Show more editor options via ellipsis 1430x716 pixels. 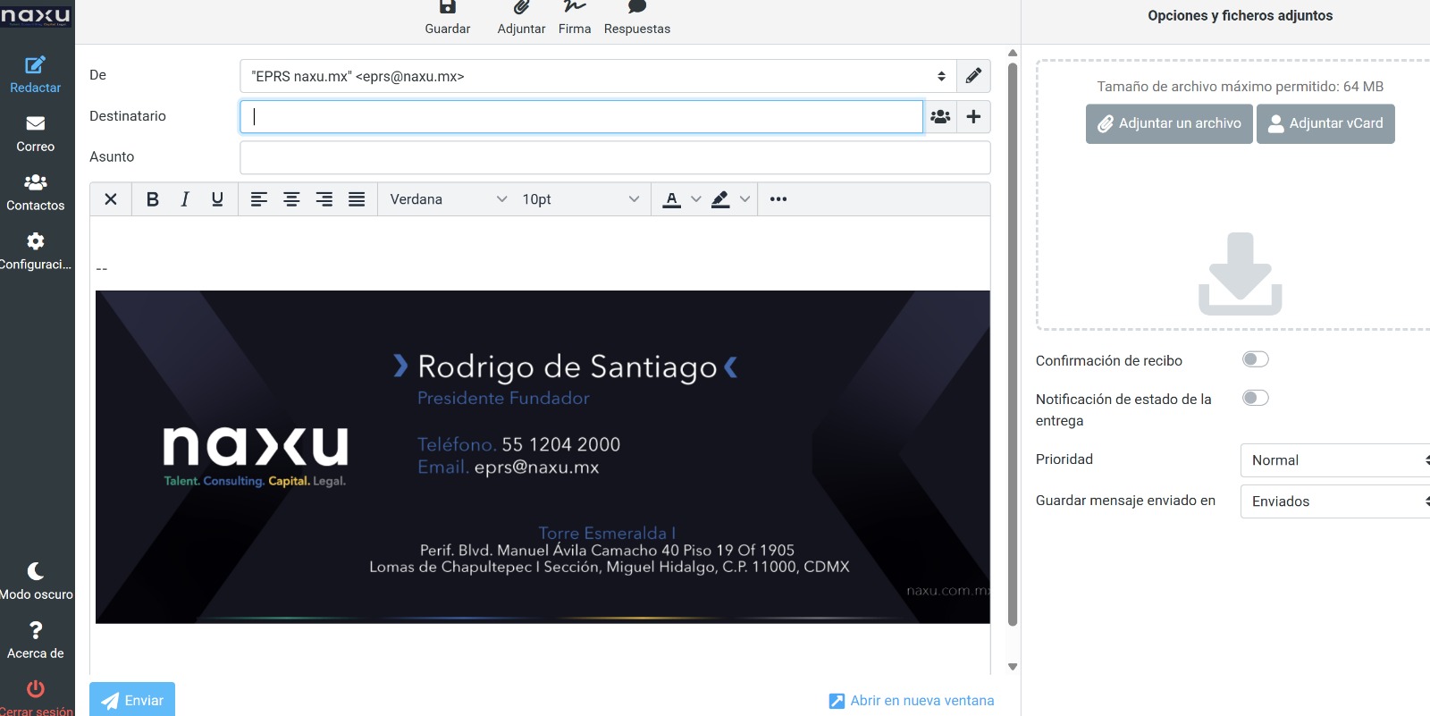point(778,199)
